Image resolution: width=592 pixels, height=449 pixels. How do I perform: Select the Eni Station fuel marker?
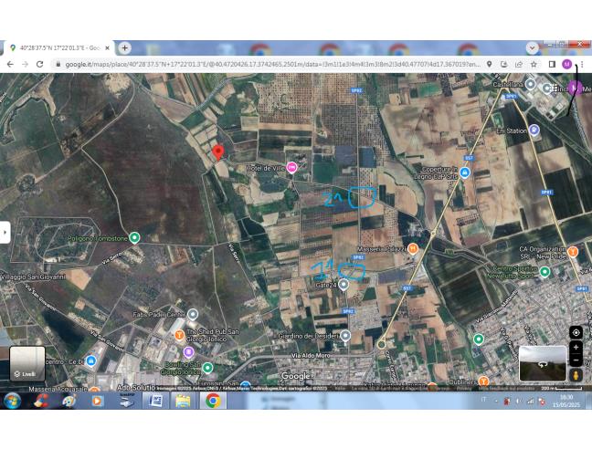coord(535,131)
